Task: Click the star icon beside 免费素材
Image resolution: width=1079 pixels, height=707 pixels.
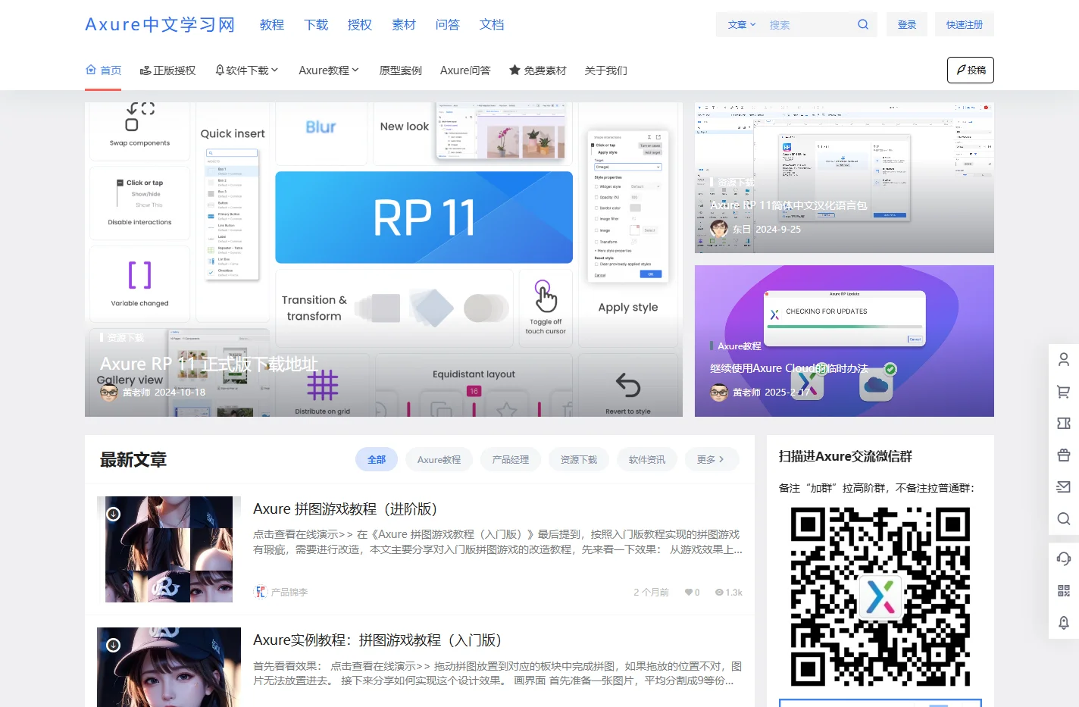Action: pos(514,70)
